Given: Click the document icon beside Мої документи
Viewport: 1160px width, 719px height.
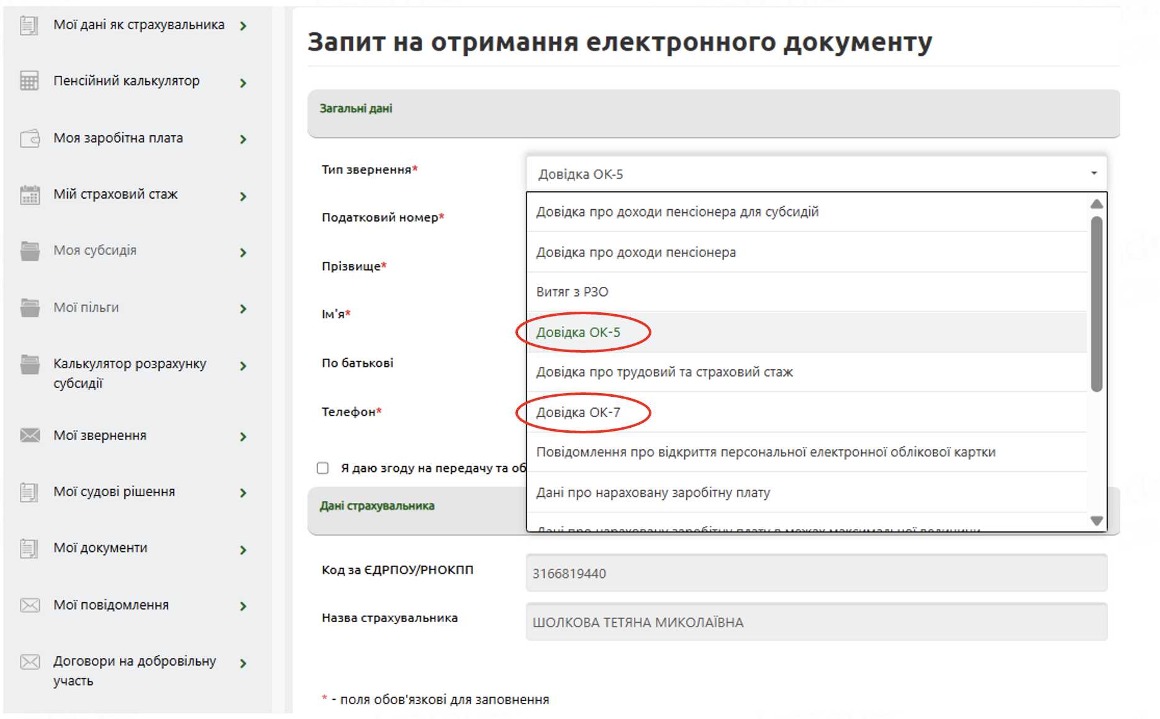Looking at the screenshot, I should (x=29, y=549).
